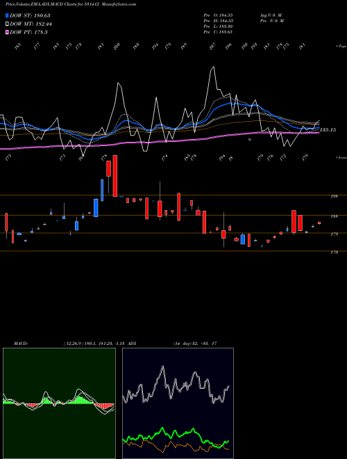Click the 'Pre L: 183.30' low value

point(218,26)
